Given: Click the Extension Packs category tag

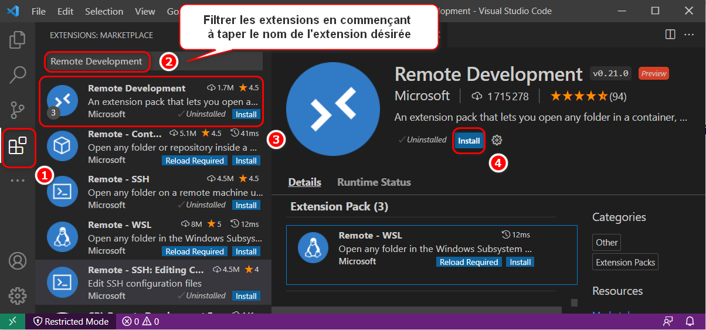Looking at the screenshot, I should (x=625, y=263).
